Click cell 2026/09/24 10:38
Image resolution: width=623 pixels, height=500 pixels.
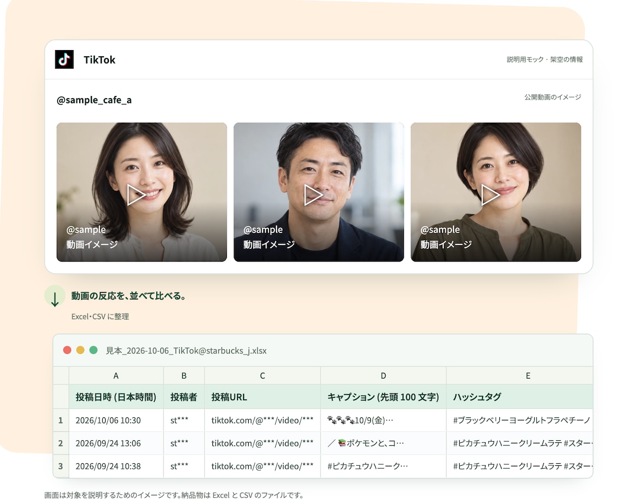coord(116,466)
